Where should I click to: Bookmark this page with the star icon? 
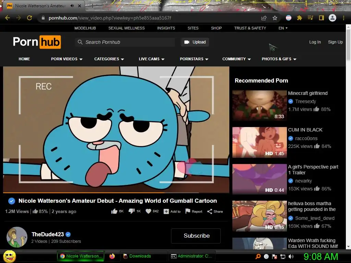(x=275, y=18)
